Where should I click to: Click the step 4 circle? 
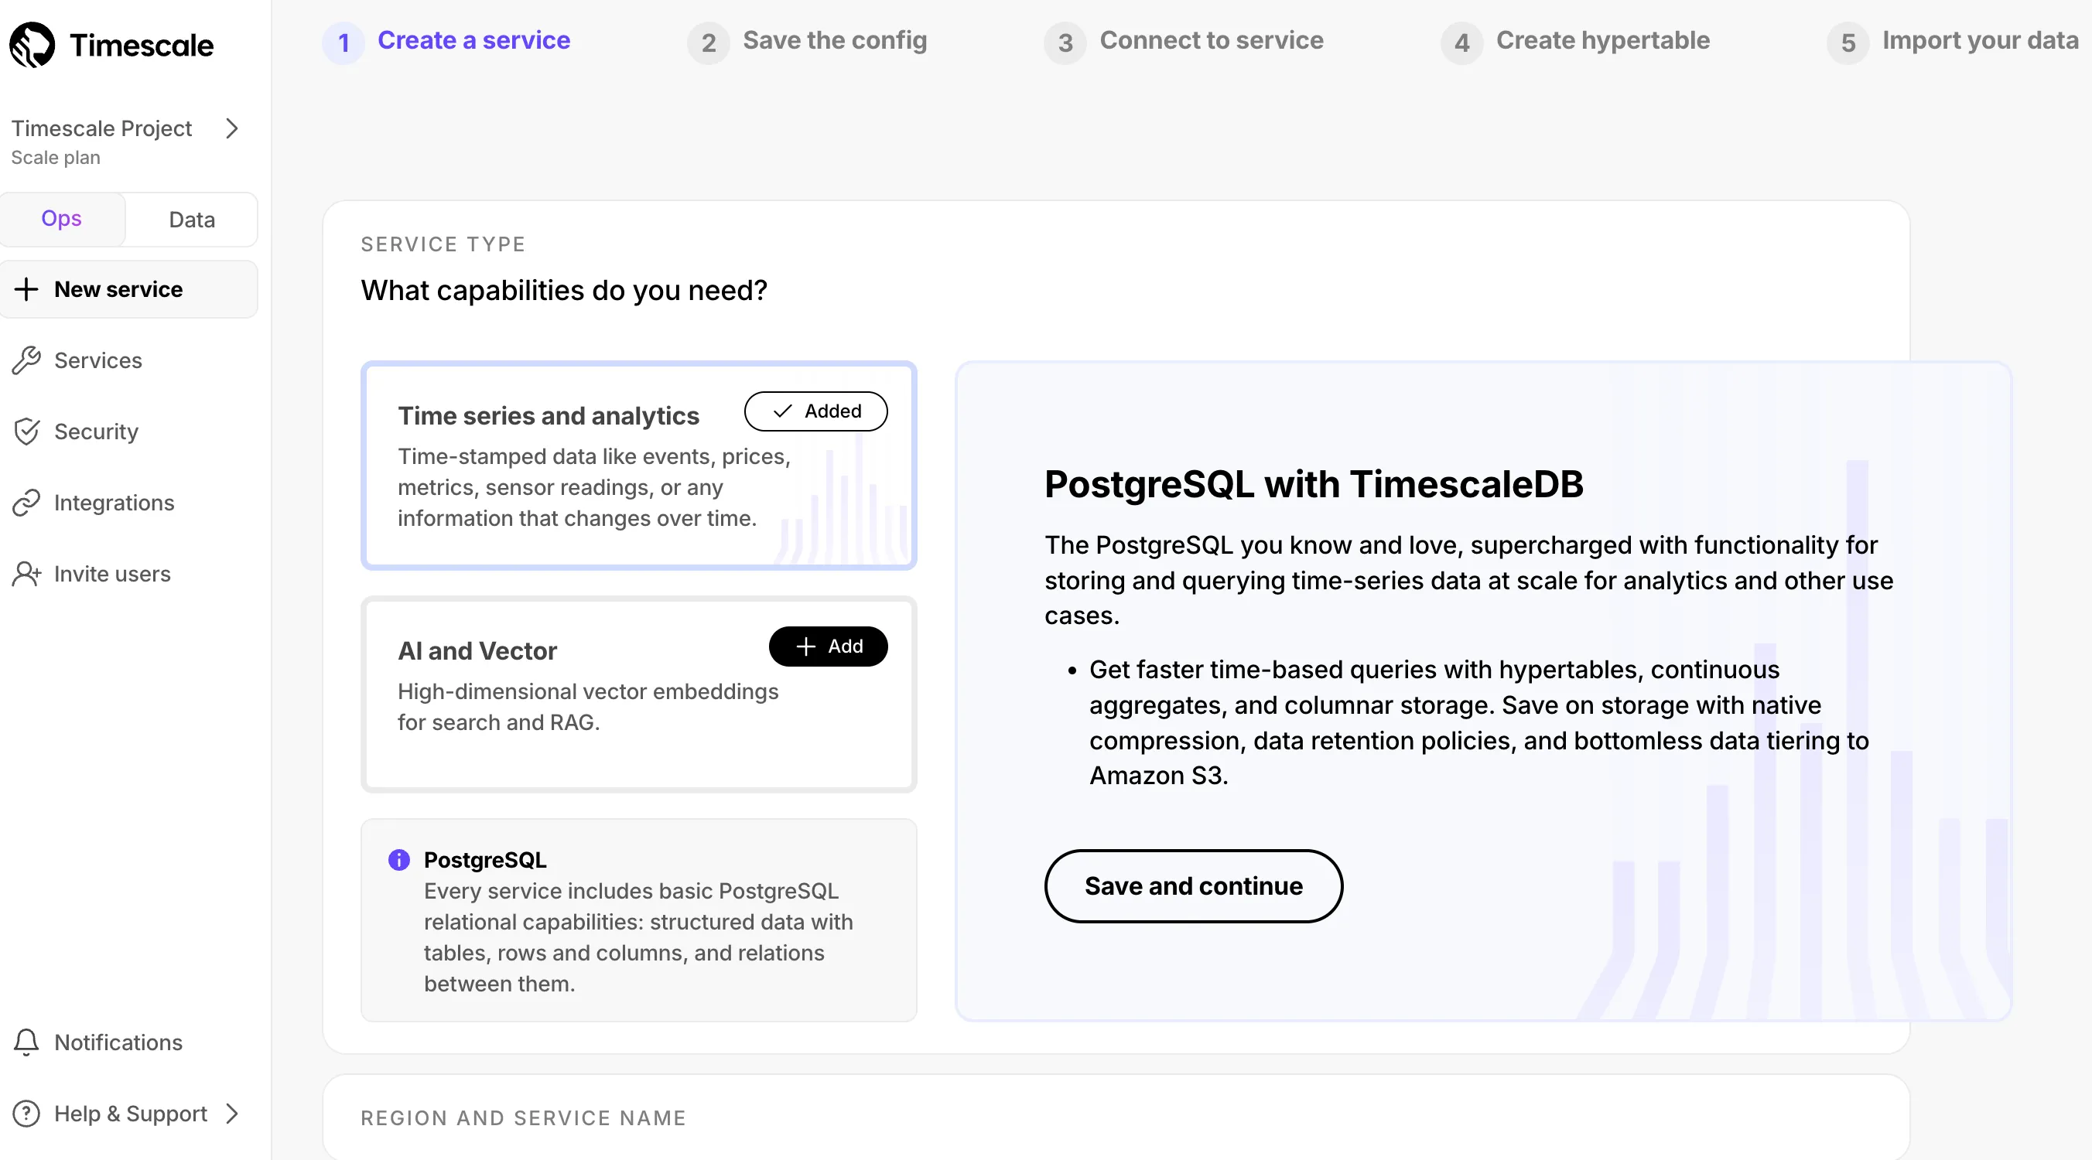point(1461,43)
